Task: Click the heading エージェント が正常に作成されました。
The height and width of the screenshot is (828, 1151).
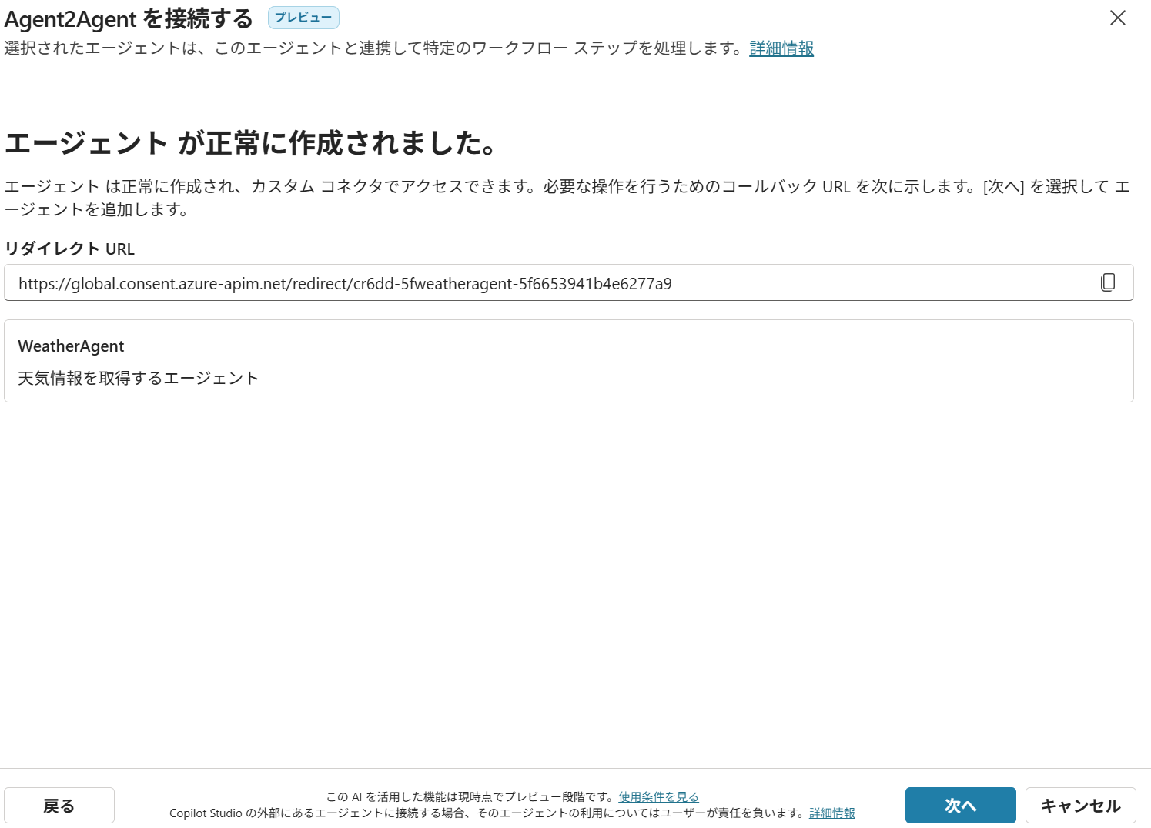Action: [x=252, y=143]
